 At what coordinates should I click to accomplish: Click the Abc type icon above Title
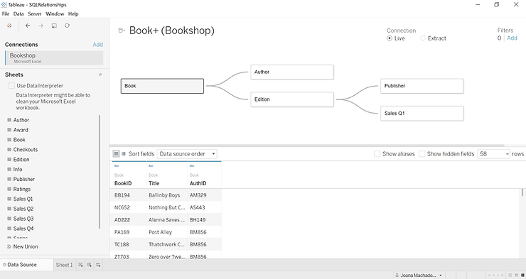[x=151, y=166]
